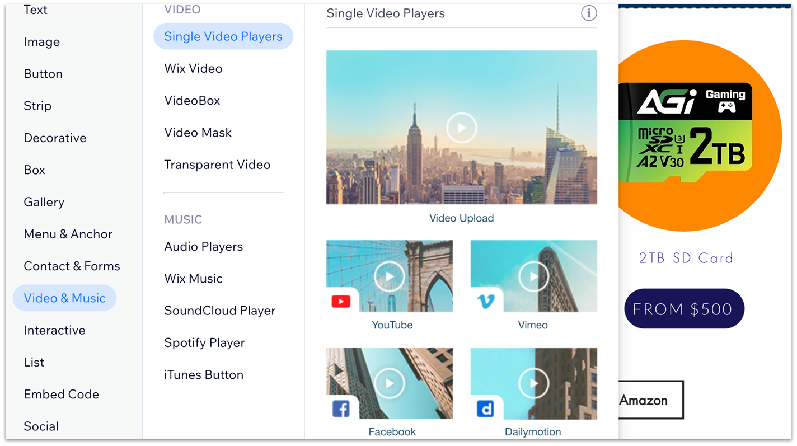Click the play icon on the Video Upload preview
The height and width of the screenshot is (446, 797).
[x=461, y=128]
